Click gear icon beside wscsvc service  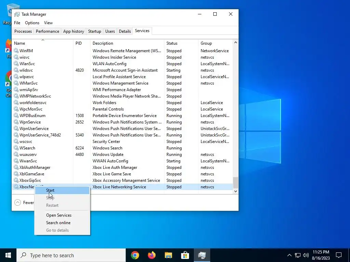(16, 141)
